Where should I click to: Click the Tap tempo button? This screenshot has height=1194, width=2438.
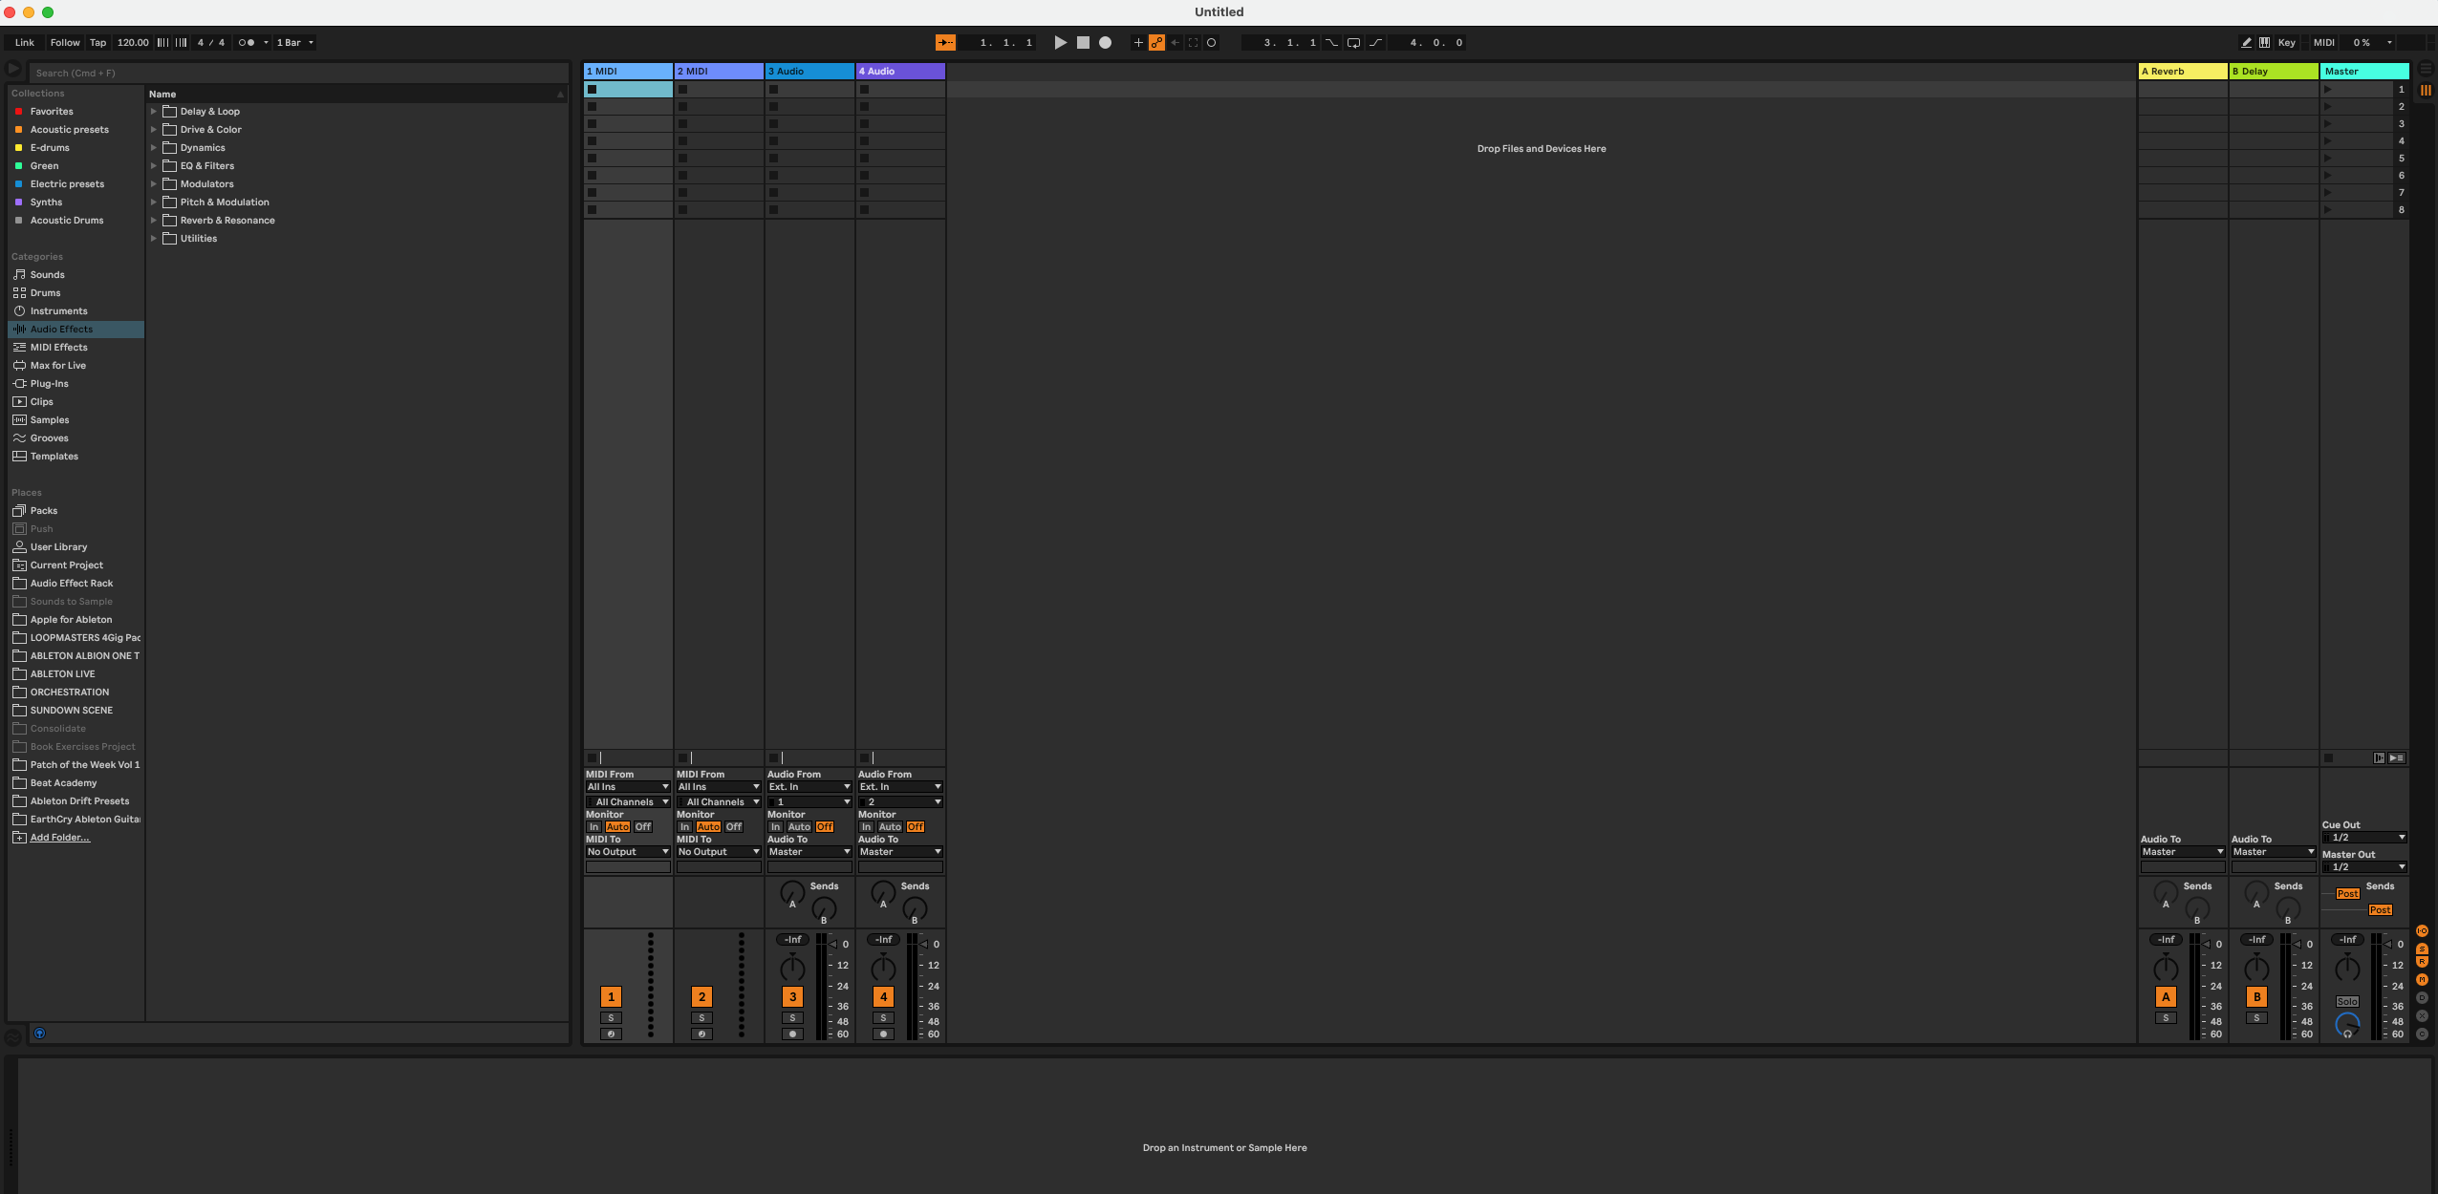click(x=97, y=42)
